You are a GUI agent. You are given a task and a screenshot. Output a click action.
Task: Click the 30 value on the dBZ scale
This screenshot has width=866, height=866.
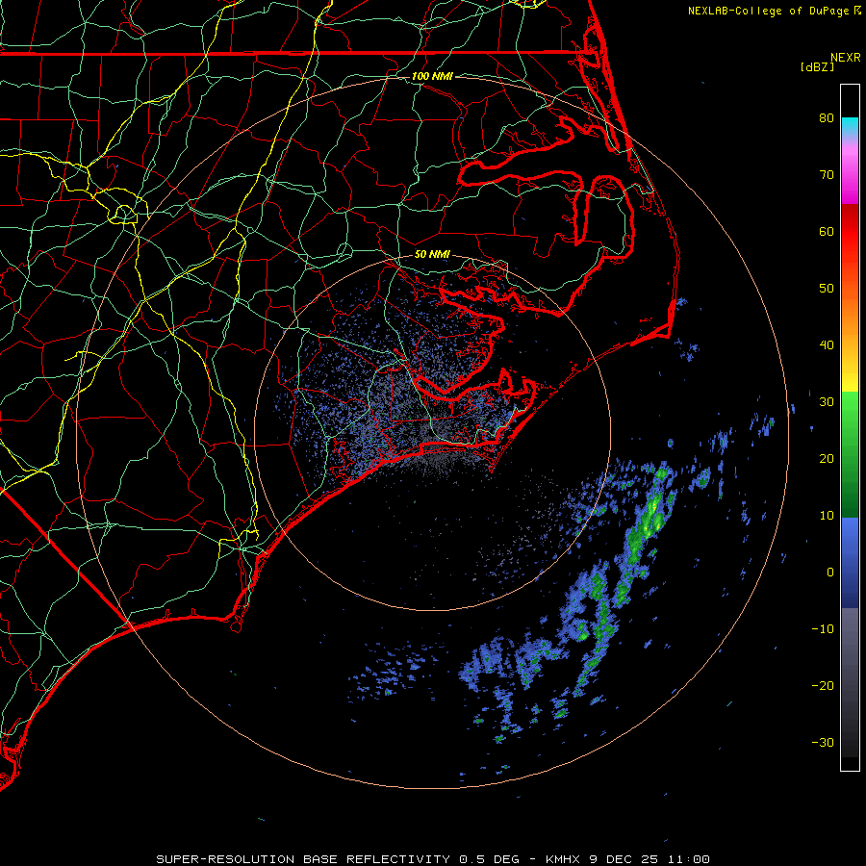point(827,402)
